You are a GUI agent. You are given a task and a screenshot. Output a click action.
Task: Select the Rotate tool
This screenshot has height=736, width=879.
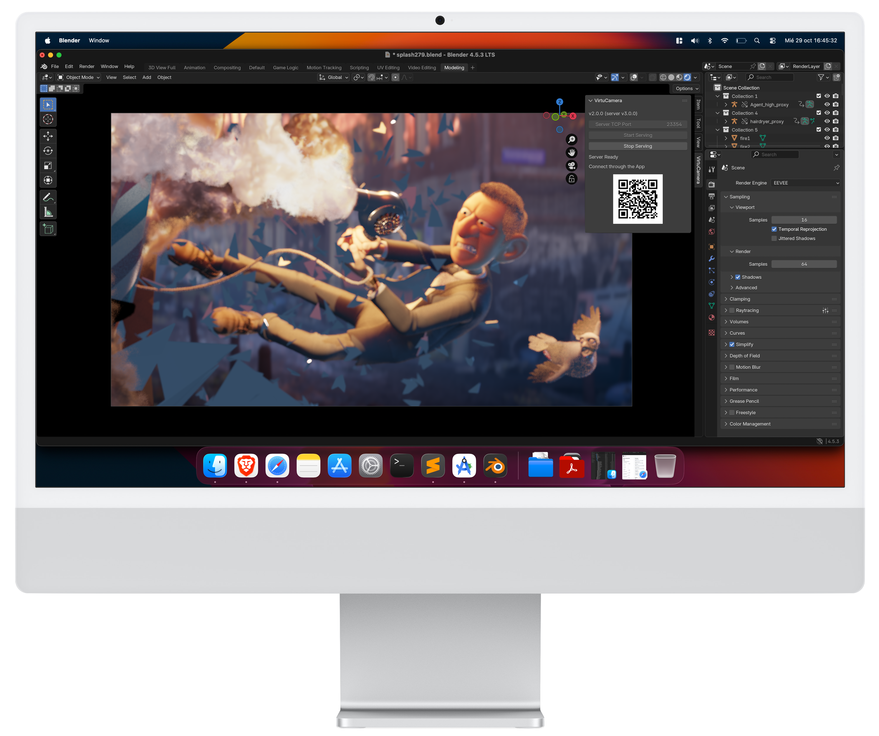point(48,151)
